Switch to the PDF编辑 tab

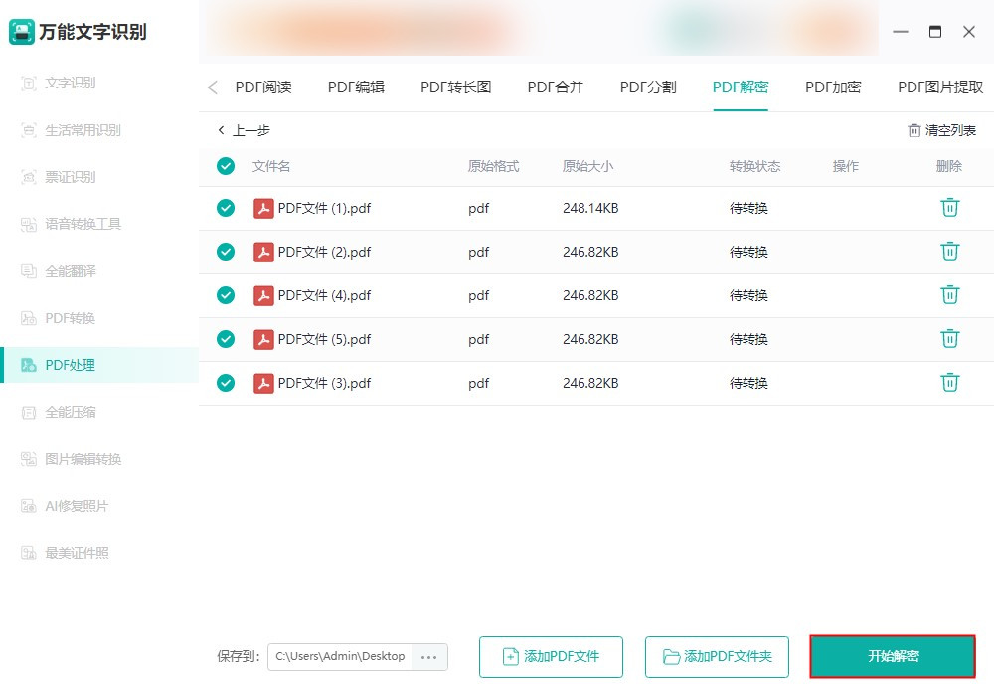click(x=356, y=87)
